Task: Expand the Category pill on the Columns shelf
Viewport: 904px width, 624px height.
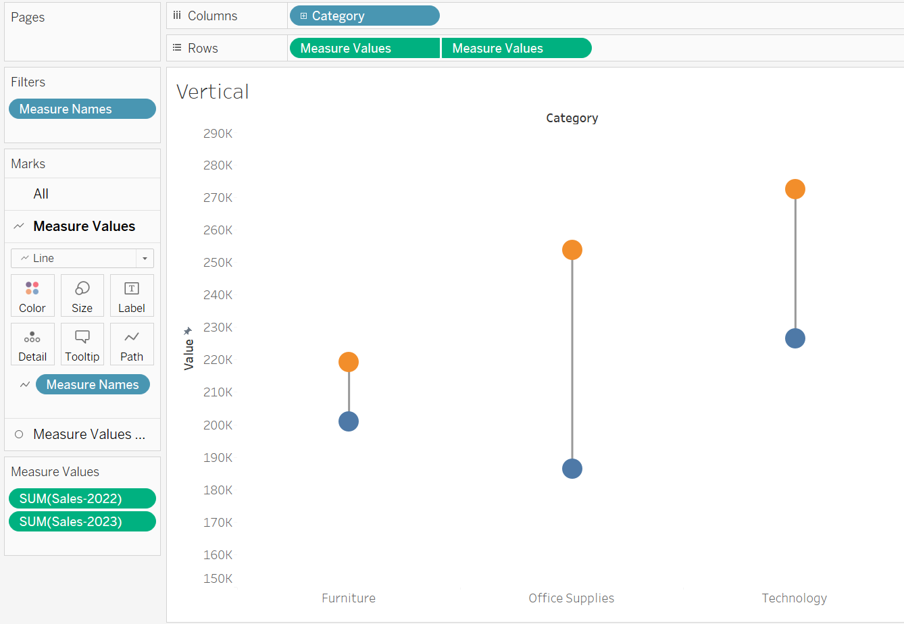Action: click(x=302, y=15)
